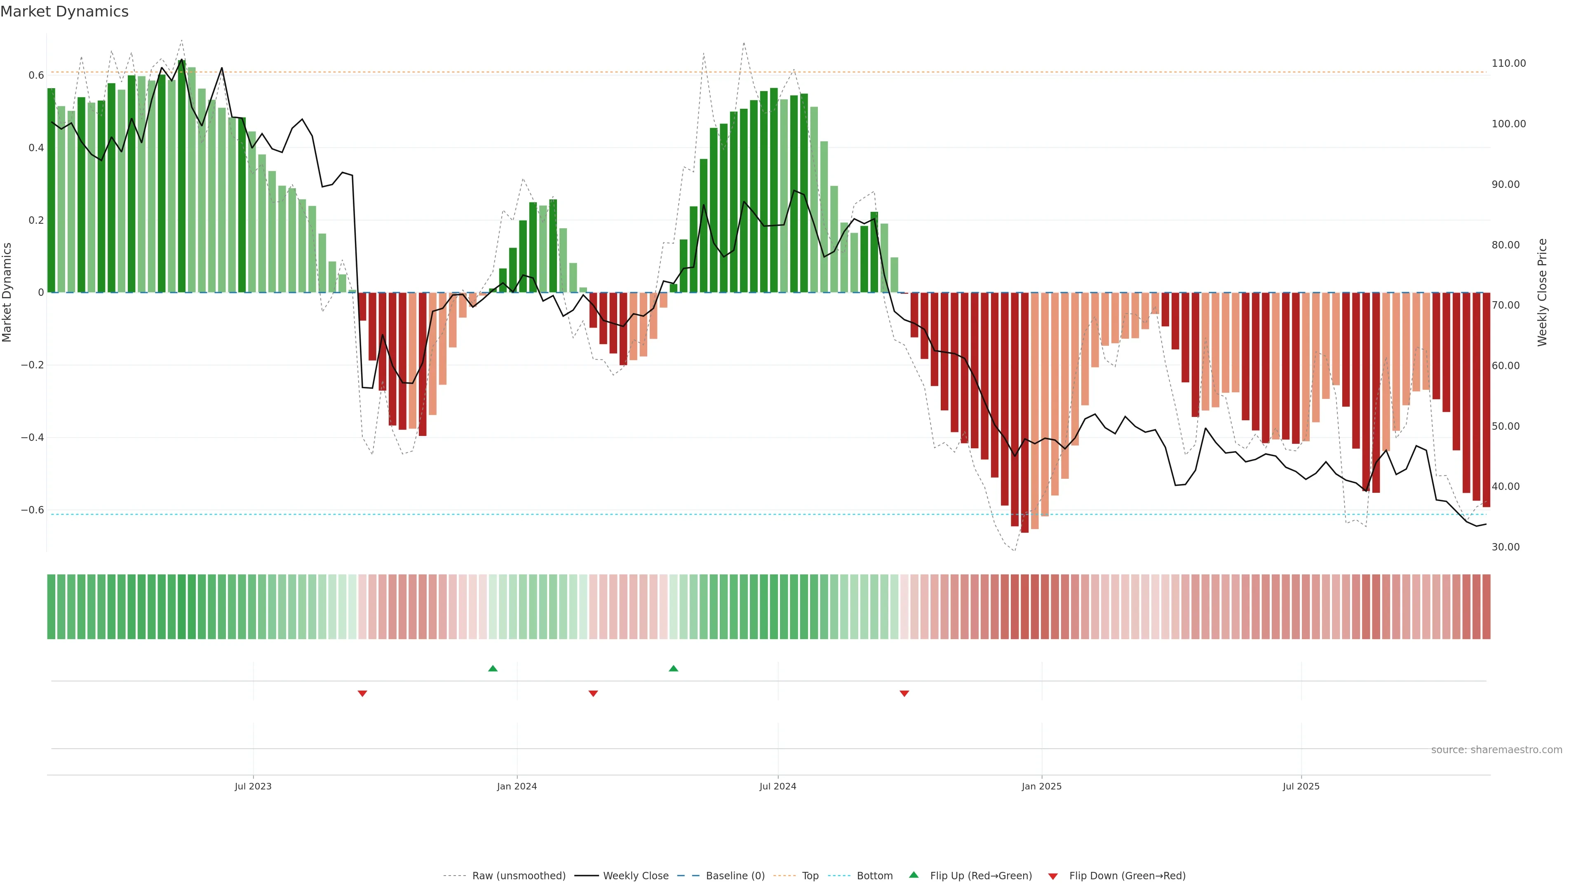Image resolution: width=1583 pixels, height=890 pixels.
Task: Toggle the Top legend entry
Action: point(810,876)
